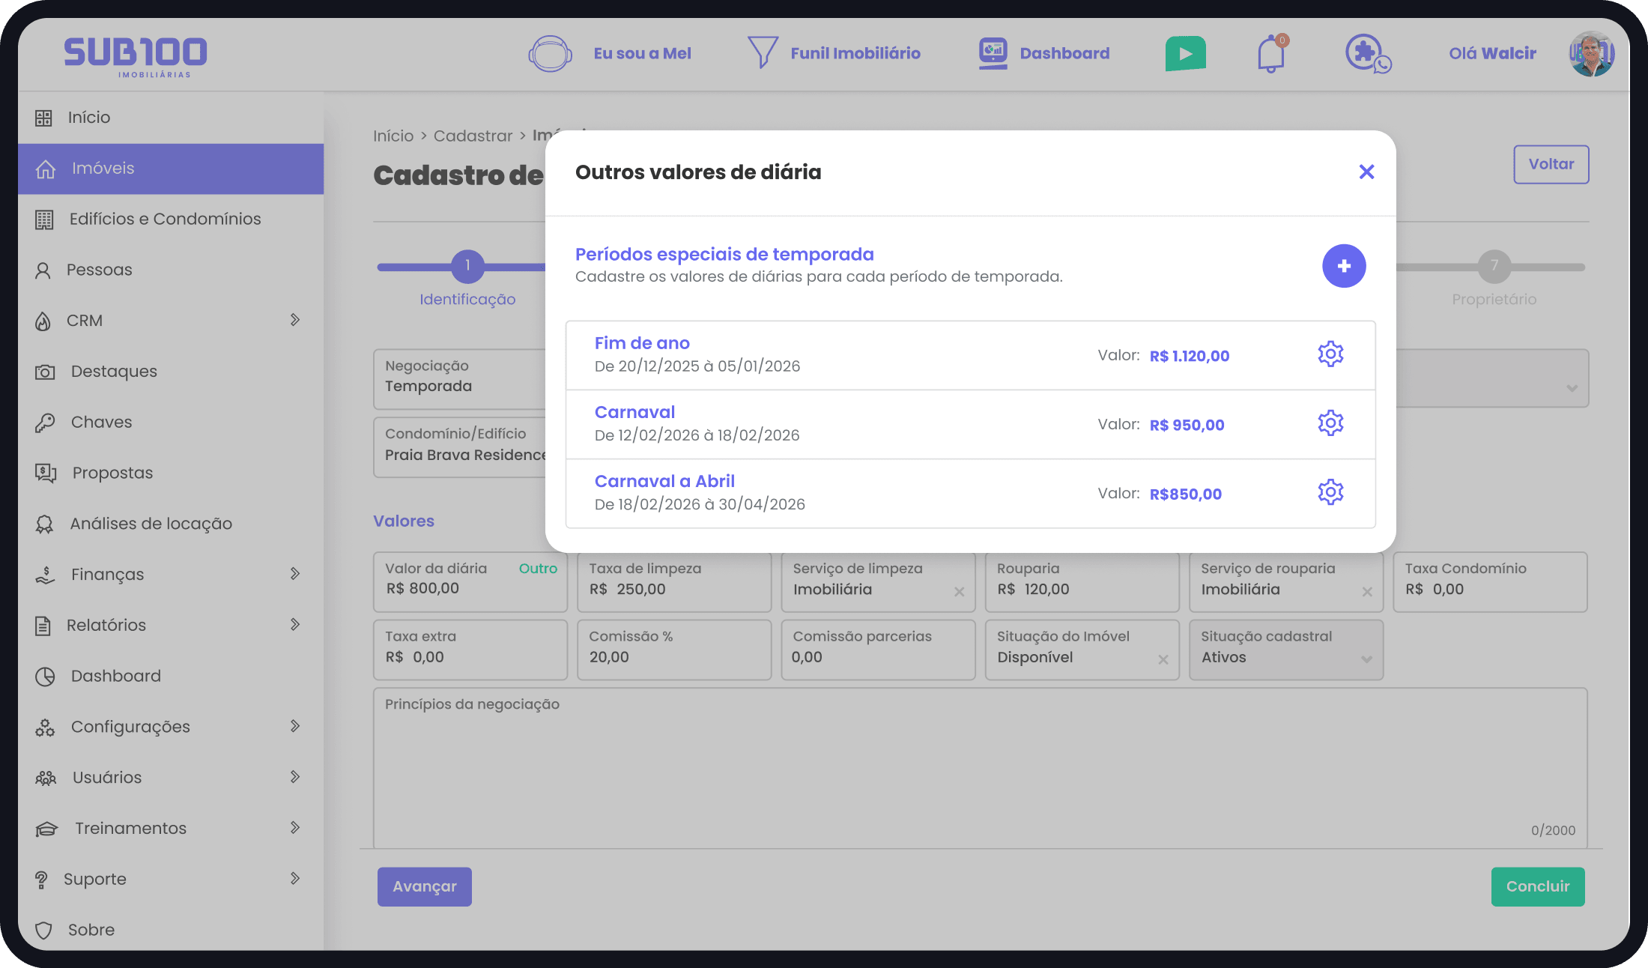Select step 1 Identificação in progress bar
This screenshot has height=968, width=1648.
467,267
